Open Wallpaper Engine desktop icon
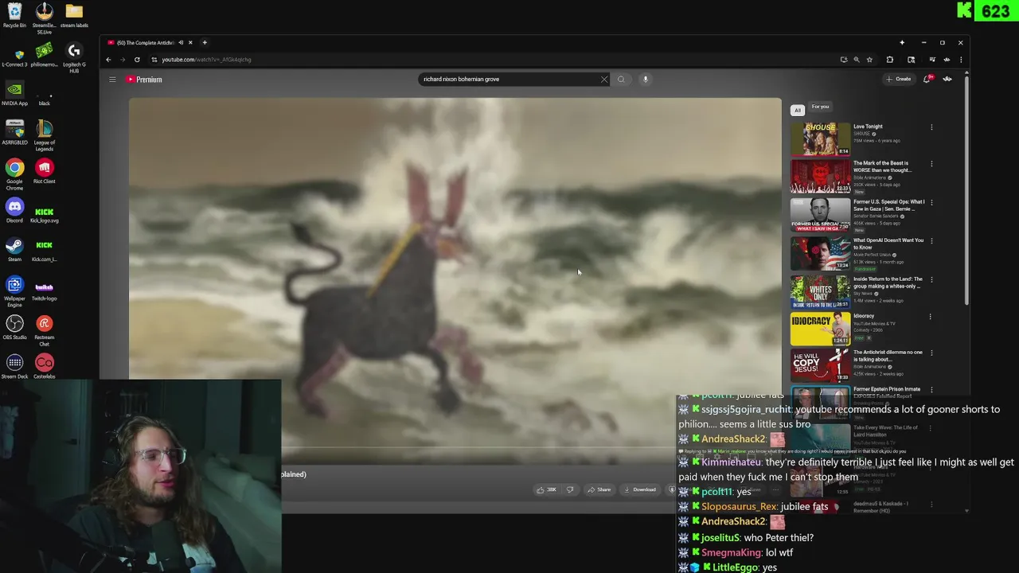 (x=14, y=291)
